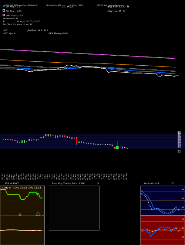Open the red RSI chart panel
This screenshot has width=185, height=245.
click(x=162, y=230)
